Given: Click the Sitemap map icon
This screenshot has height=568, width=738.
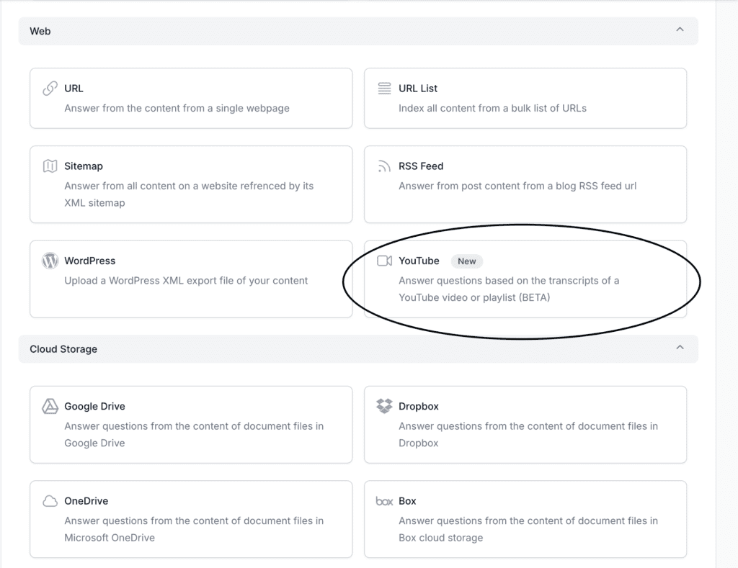Looking at the screenshot, I should (50, 166).
